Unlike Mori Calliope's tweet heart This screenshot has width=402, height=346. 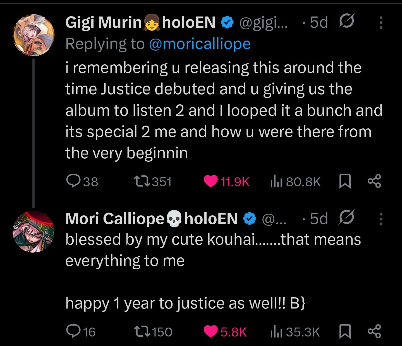pyautogui.click(x=210, y=331)
